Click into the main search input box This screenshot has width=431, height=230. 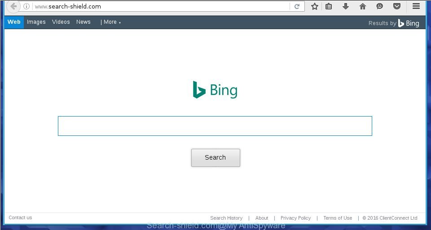(215, 126)
